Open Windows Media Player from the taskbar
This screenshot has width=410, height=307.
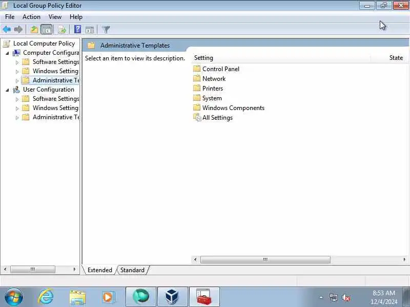(x=108, y=297)
